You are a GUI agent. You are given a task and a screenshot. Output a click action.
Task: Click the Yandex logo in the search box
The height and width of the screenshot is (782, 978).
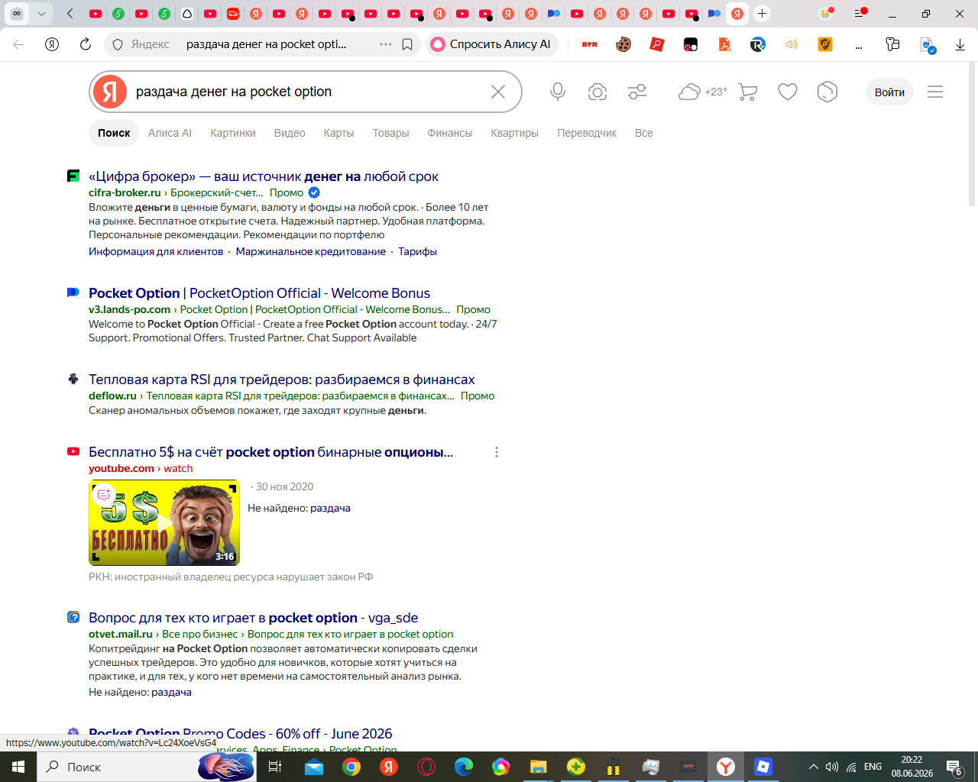(x=110, y=92)
